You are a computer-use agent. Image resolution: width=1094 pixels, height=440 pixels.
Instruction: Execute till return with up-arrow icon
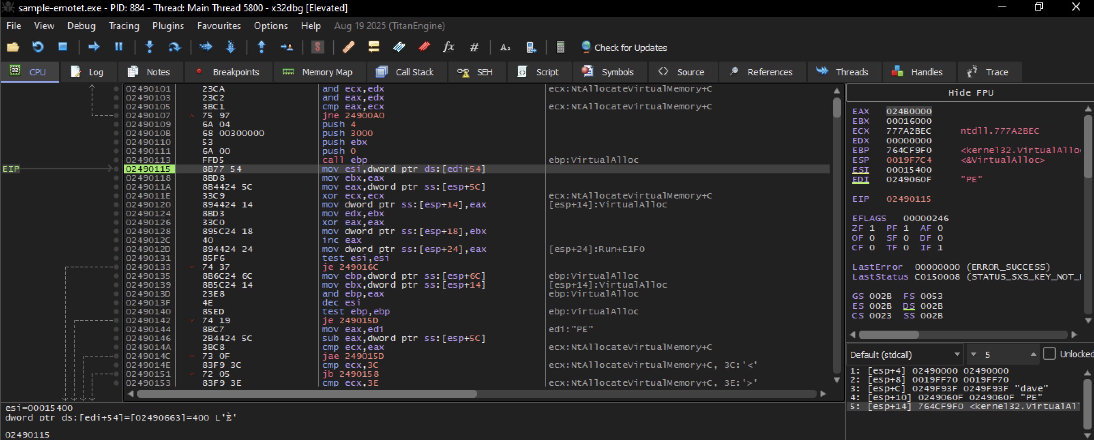tap(262, 47)
